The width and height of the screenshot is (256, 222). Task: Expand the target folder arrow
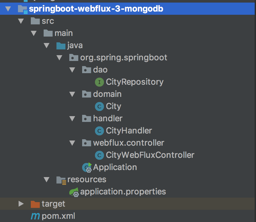coord(21,204)
